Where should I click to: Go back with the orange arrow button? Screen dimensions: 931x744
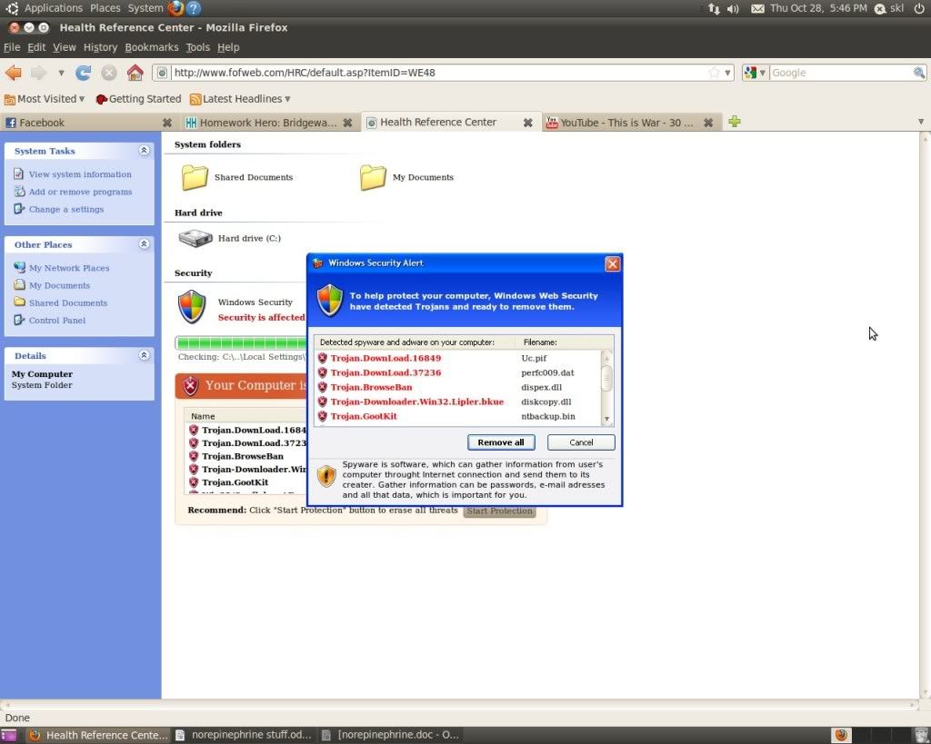pyautogui.click(x=14, y=73)
